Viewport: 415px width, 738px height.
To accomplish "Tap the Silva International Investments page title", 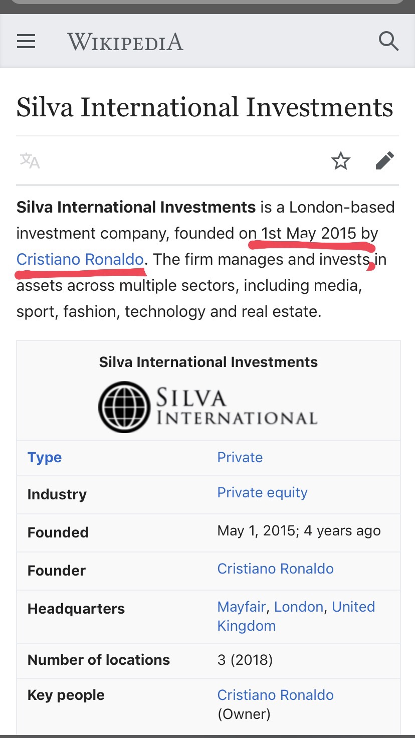I will 205,107.
